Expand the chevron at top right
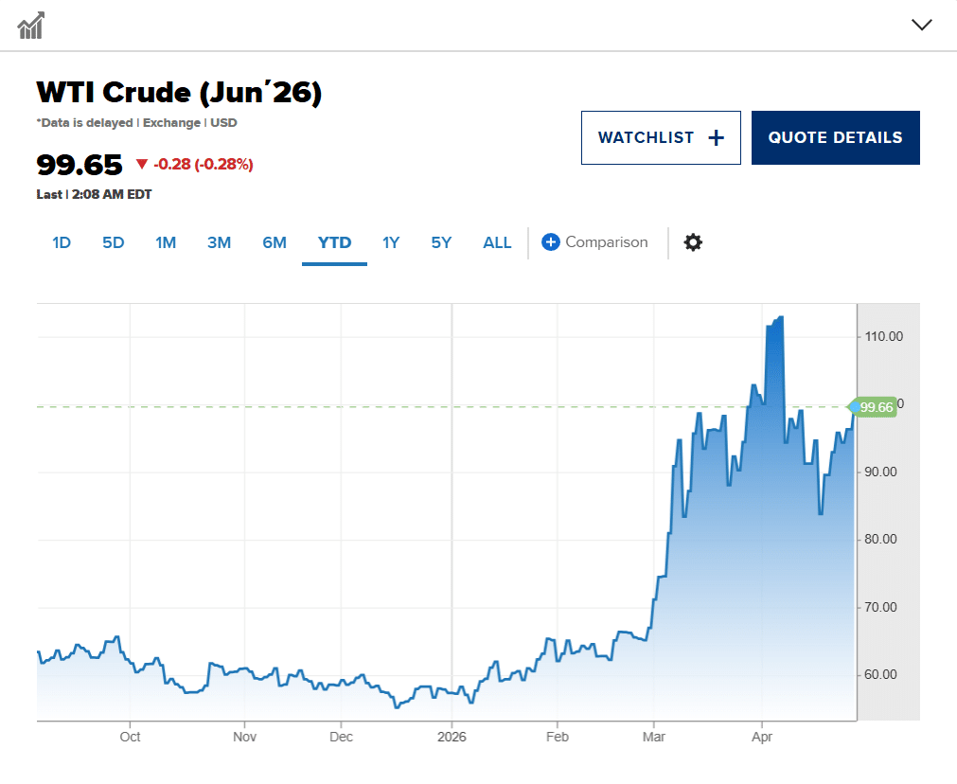Image resolution: width=957 pixels, height=784 pixels. [921, 25]
